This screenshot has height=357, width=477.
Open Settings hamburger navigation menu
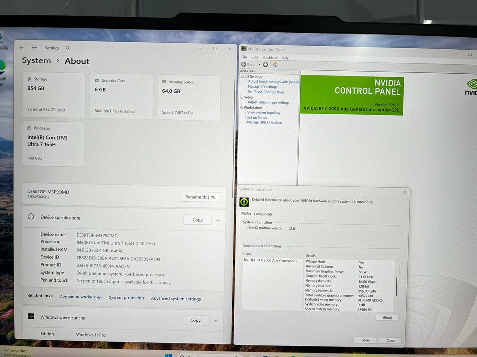pos(34,48)
